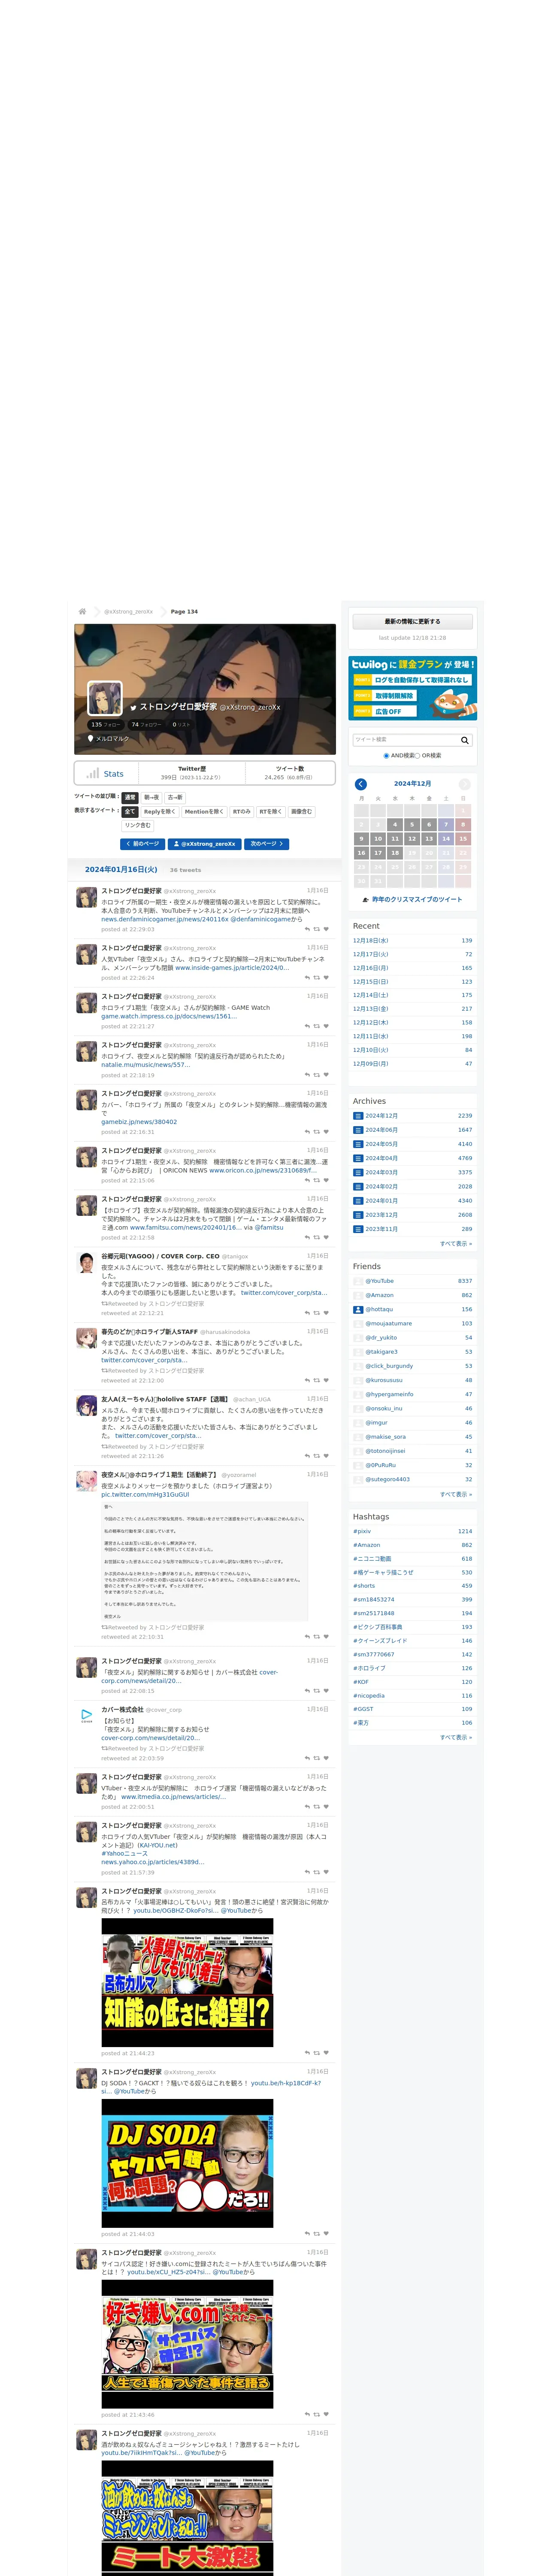This screenshot has width=551, height=2576.
Task: Select the OR検索 radio button
Action: pyautogui.click(x=418, y=756)
